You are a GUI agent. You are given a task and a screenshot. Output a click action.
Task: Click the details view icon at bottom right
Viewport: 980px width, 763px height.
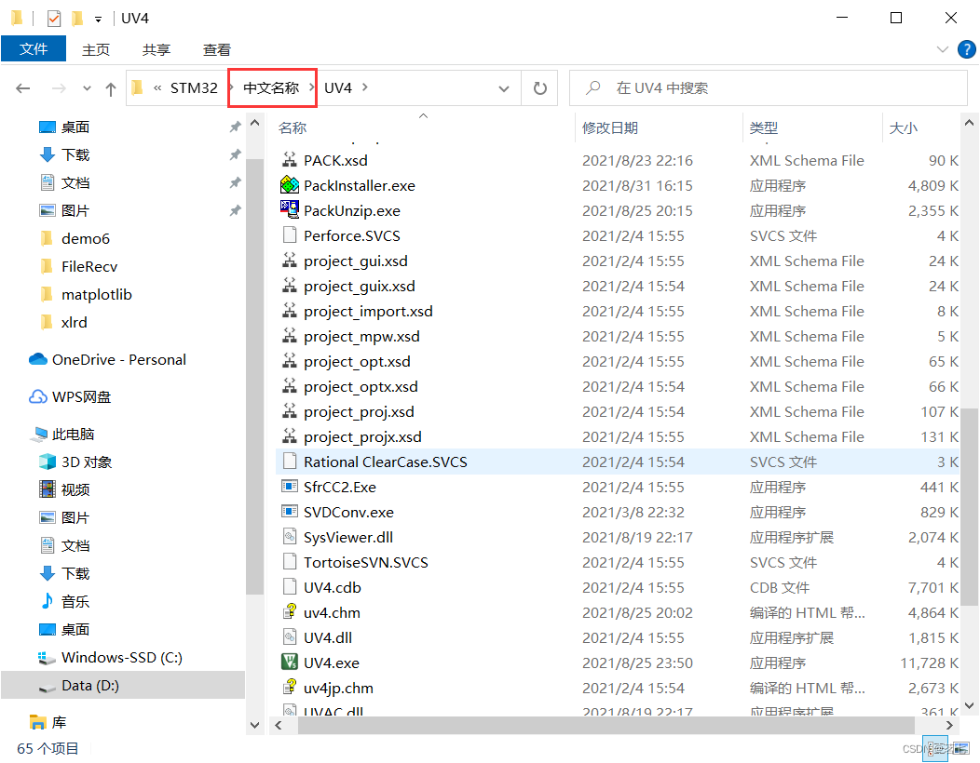click(934, 749)
